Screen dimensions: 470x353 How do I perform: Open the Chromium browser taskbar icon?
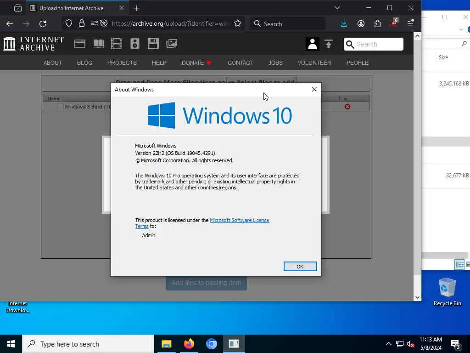[x=211, y=344]
